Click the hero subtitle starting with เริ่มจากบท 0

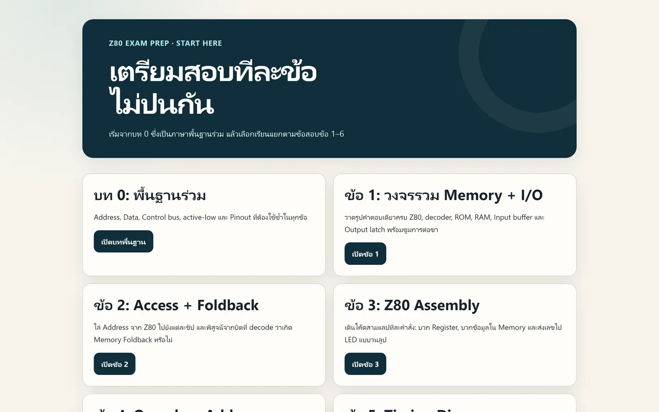pos(226,134)
